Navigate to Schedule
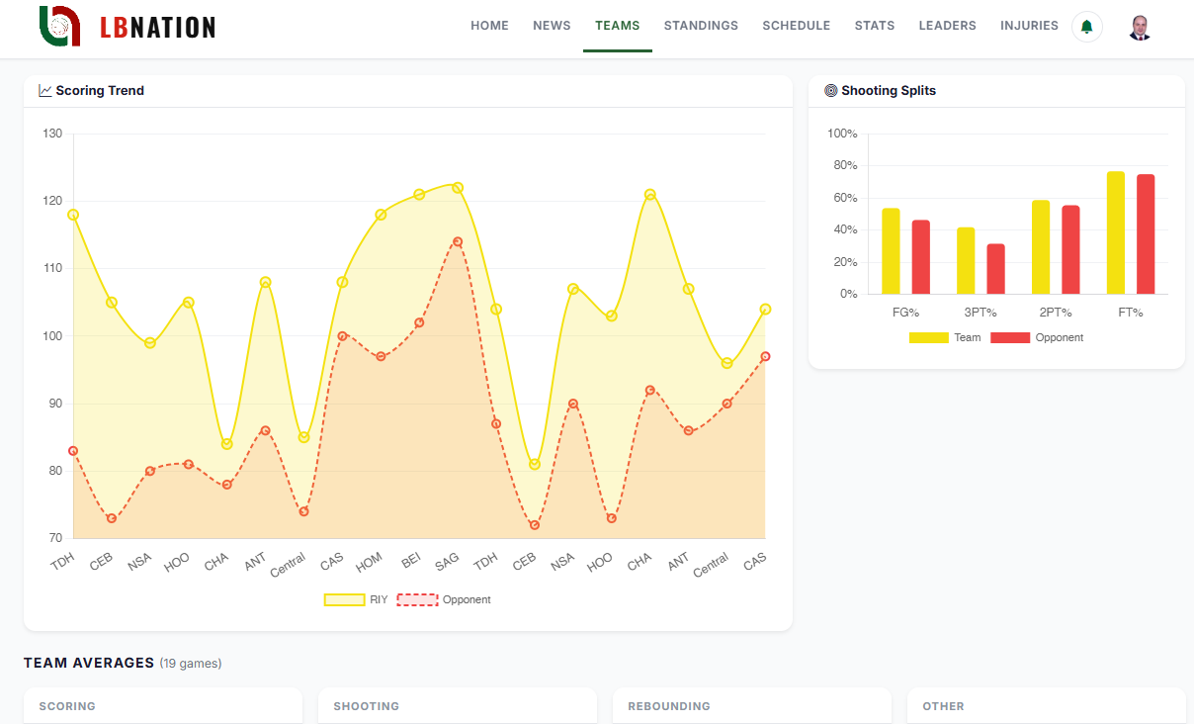This screenshot has height=724, width=1194. click(796, 26)
